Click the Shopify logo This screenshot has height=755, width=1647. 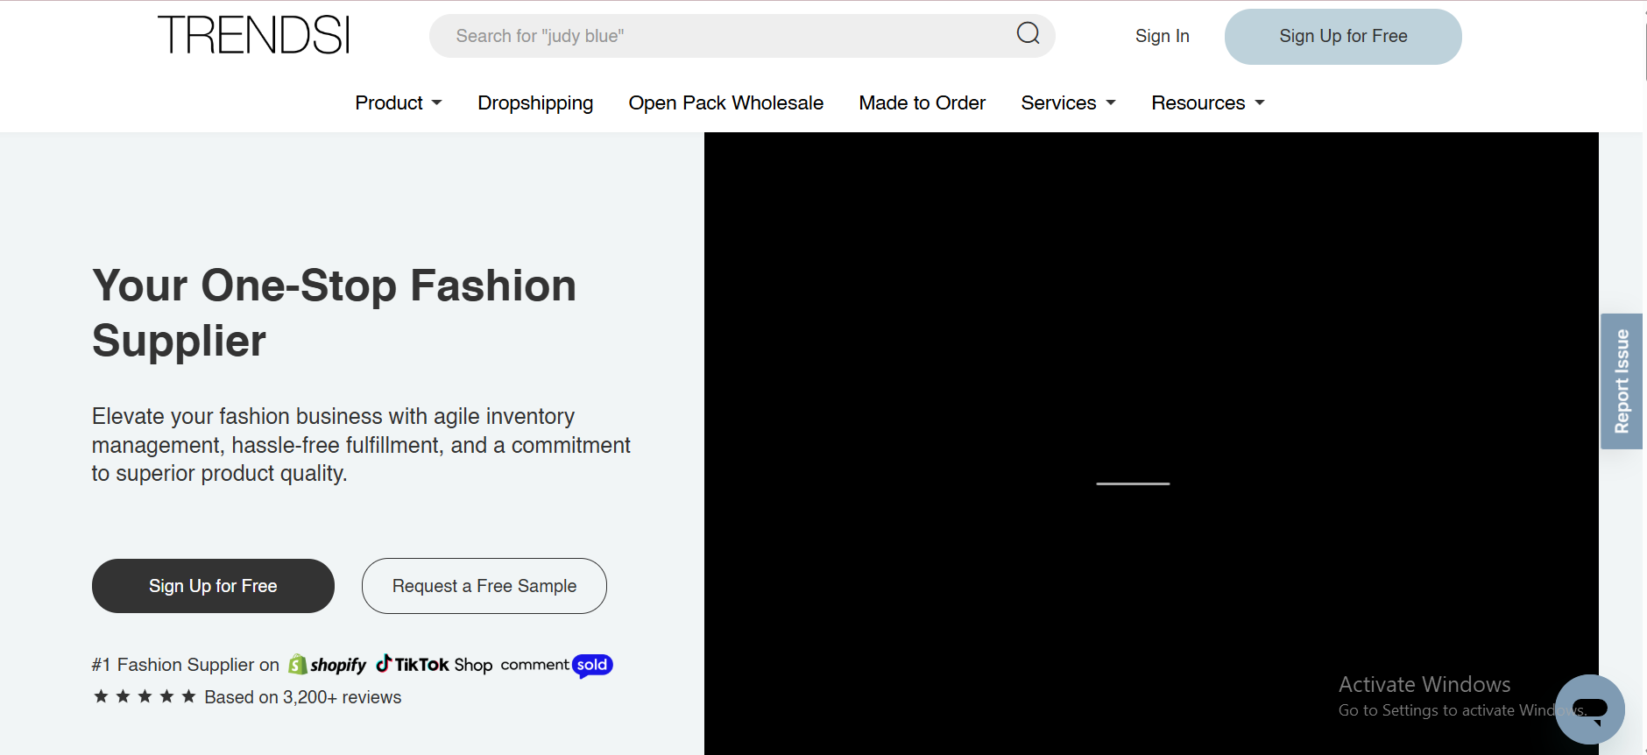pos(328,665)
